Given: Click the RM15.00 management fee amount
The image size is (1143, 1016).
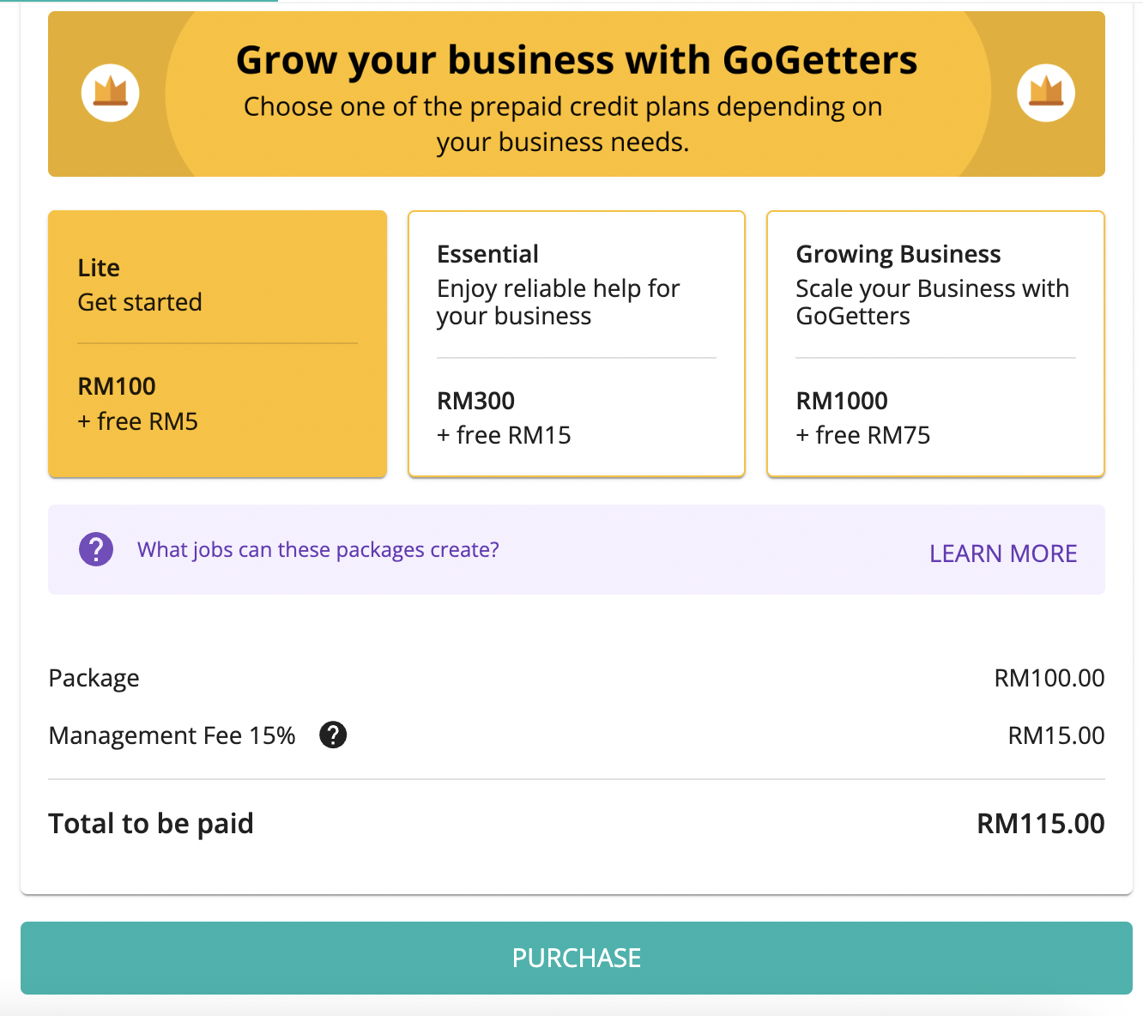Looking at the screenshot, I should [x=1056, y=735].
